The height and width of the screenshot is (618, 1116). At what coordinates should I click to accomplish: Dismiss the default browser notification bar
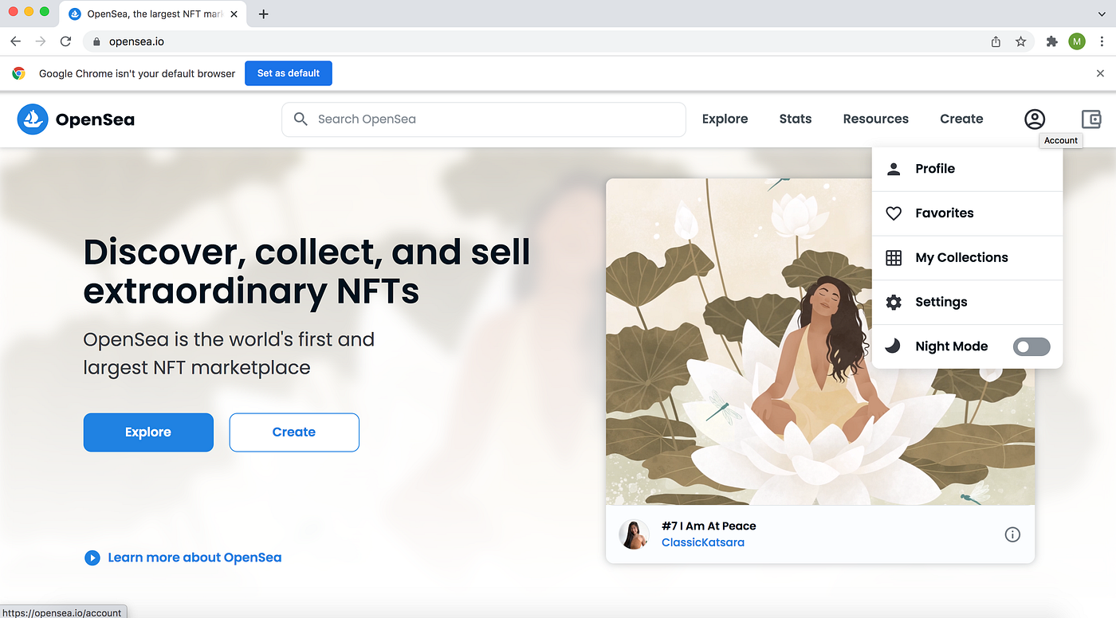click(1100, 73)
